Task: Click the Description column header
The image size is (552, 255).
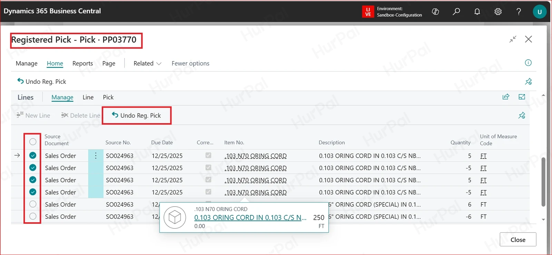Action: click(332, 143)
